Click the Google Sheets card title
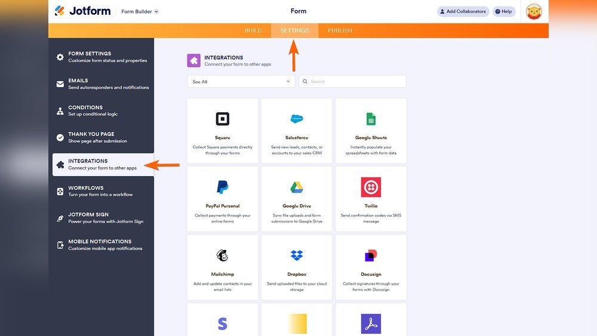The height and width of the screenshot is (336, 597). coord(371,138)
